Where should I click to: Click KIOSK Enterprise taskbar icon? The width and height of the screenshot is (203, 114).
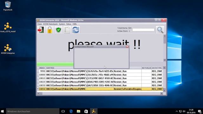tap(94, 111)
